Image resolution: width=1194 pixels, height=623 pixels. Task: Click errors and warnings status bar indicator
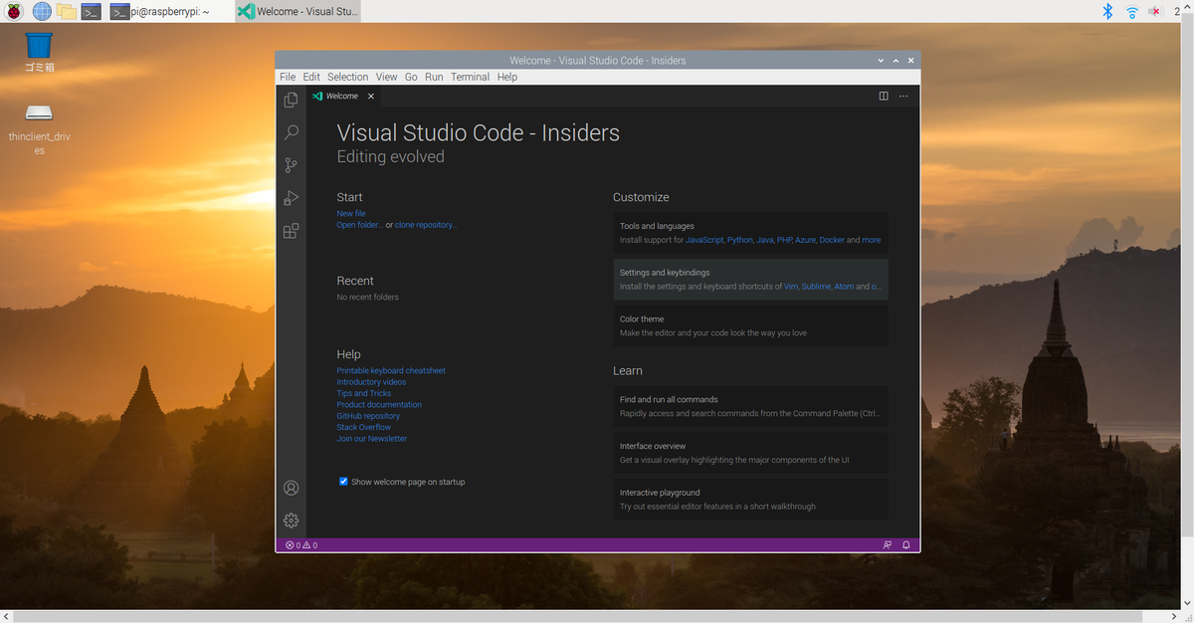coord(301,545)
